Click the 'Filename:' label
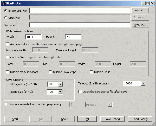Screen dimensions: 156x126 pos(10,25)
